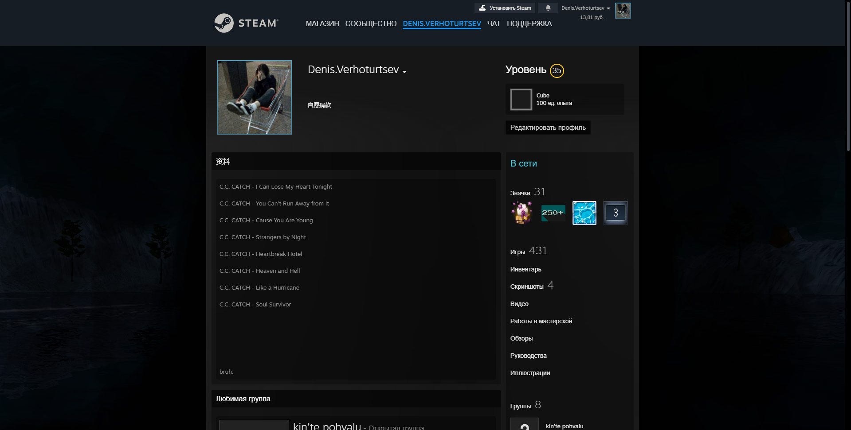Click the kin'te pohvalu sidebar group avatar
851x430 pixels.
point(524,424)
